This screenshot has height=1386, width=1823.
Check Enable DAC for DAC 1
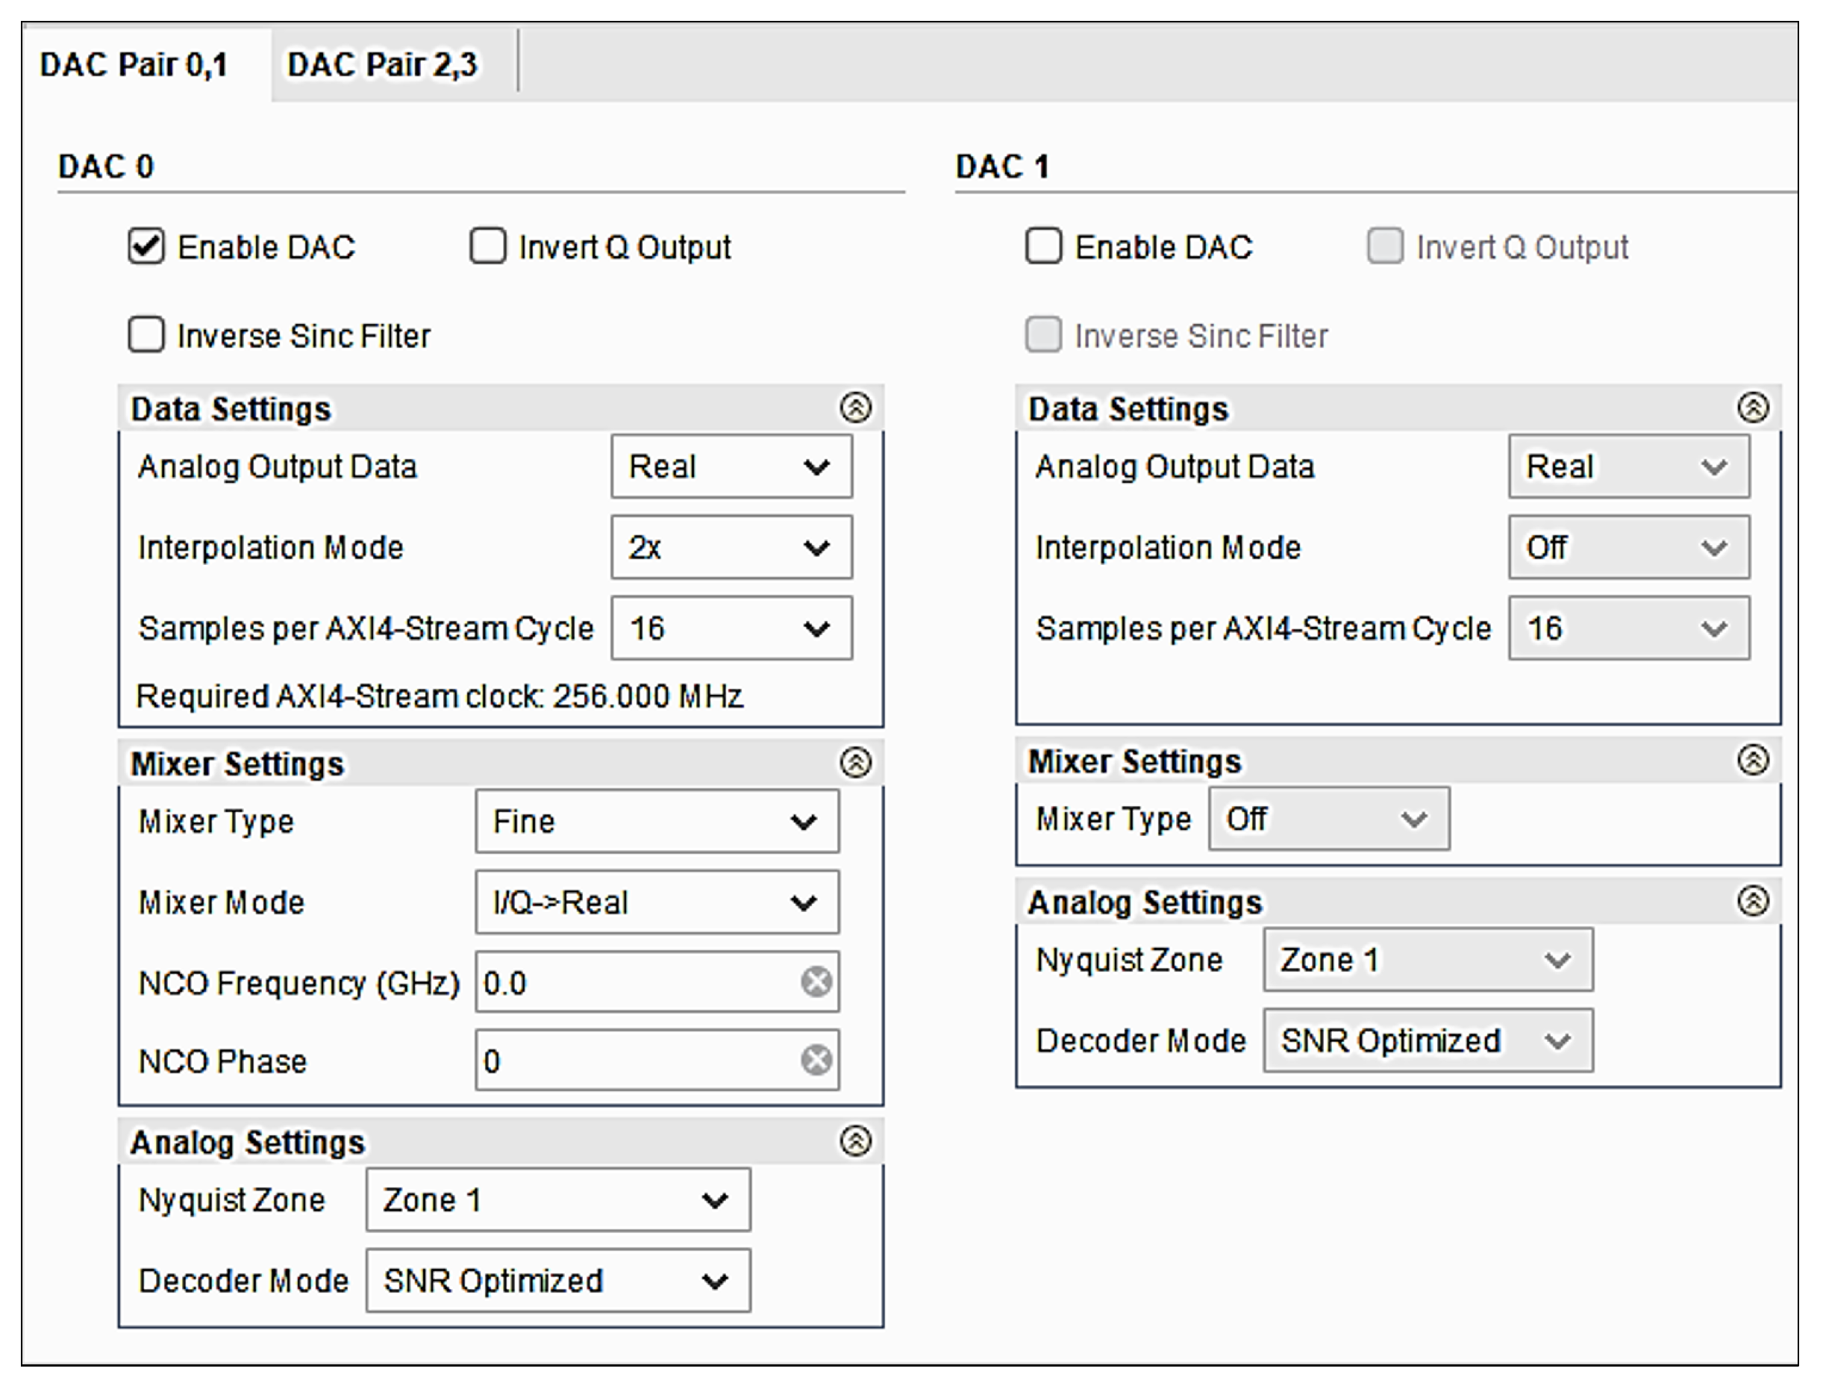point(1042,246)
